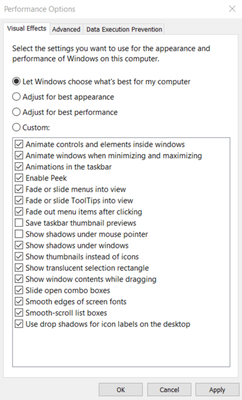
Task: Open the Advanced tab
Action: (66, 29)
